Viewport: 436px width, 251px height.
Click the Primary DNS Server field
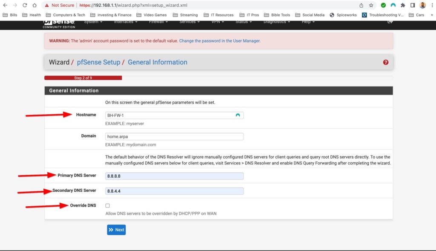174,176
